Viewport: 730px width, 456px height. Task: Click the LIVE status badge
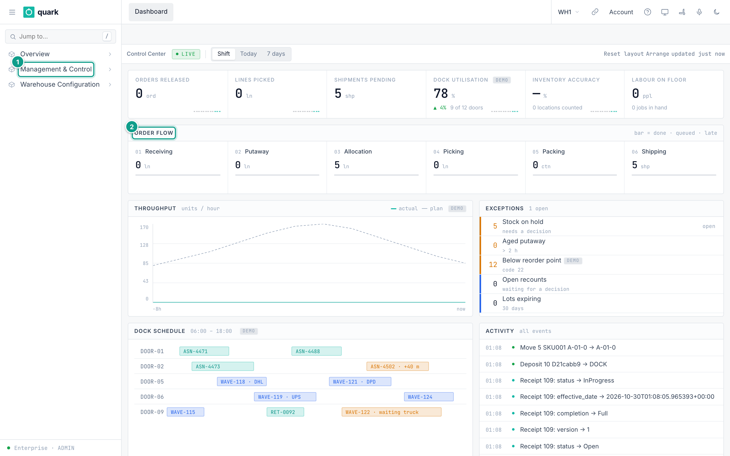(186, 54)
